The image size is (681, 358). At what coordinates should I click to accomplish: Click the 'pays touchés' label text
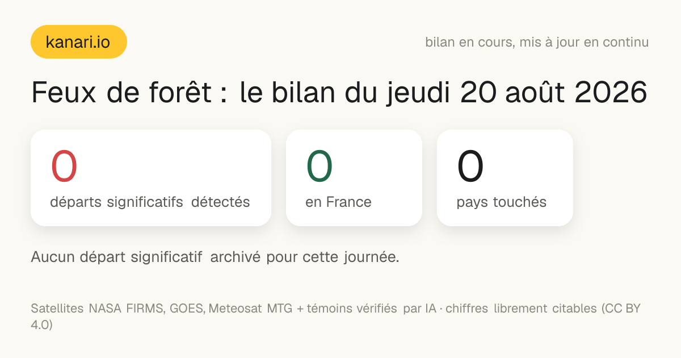point(502,202)
